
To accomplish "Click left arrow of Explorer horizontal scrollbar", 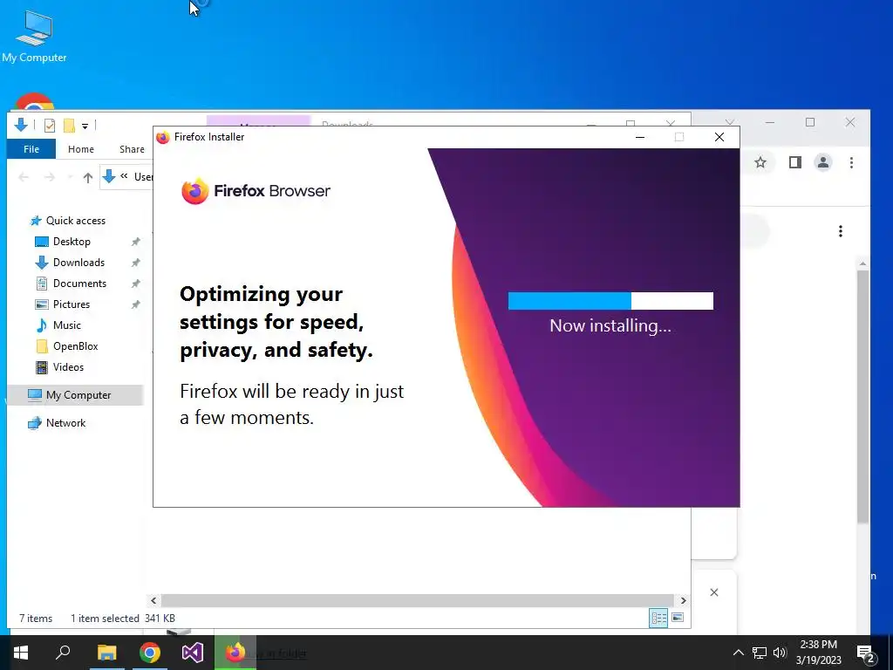I will tap(153, 600).
